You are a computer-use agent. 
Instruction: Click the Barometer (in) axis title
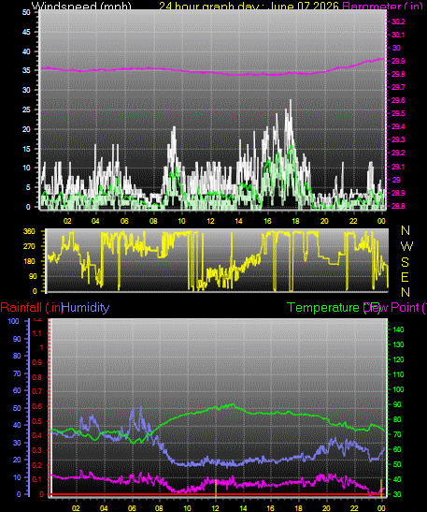click(383, 6)
